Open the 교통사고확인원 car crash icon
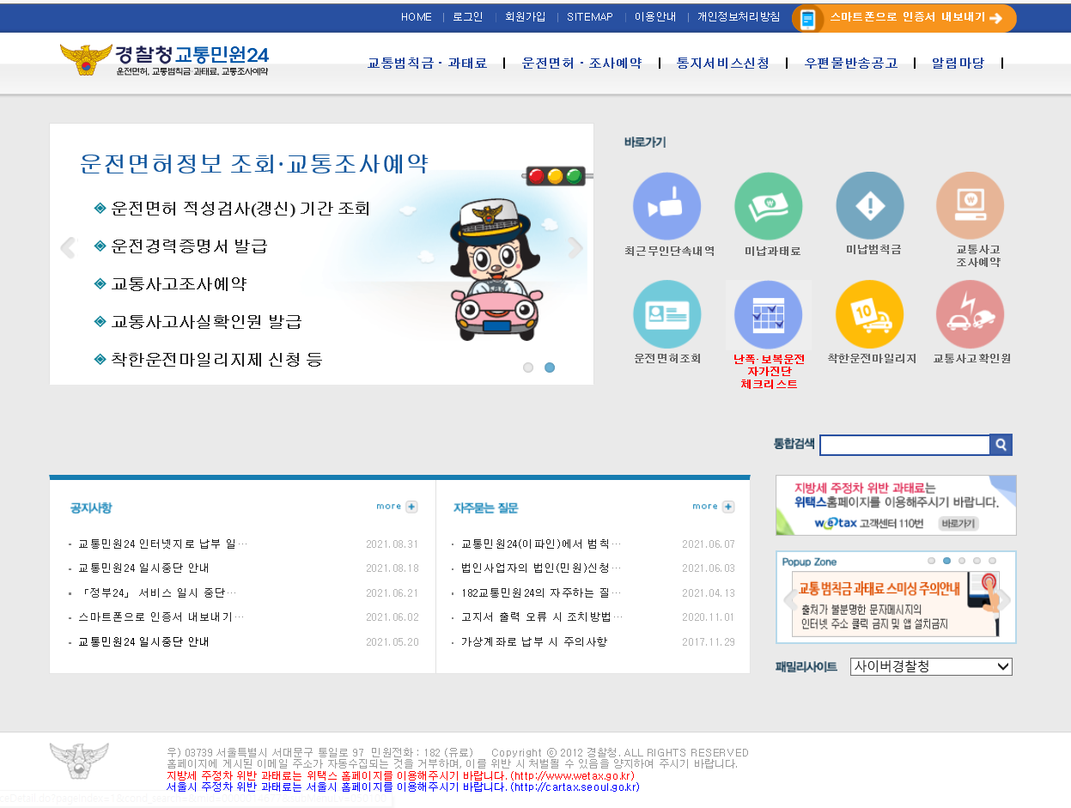 tap(970, 314)
